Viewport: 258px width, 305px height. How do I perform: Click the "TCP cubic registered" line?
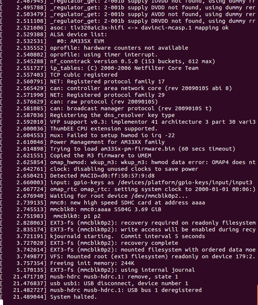[84, 75]
